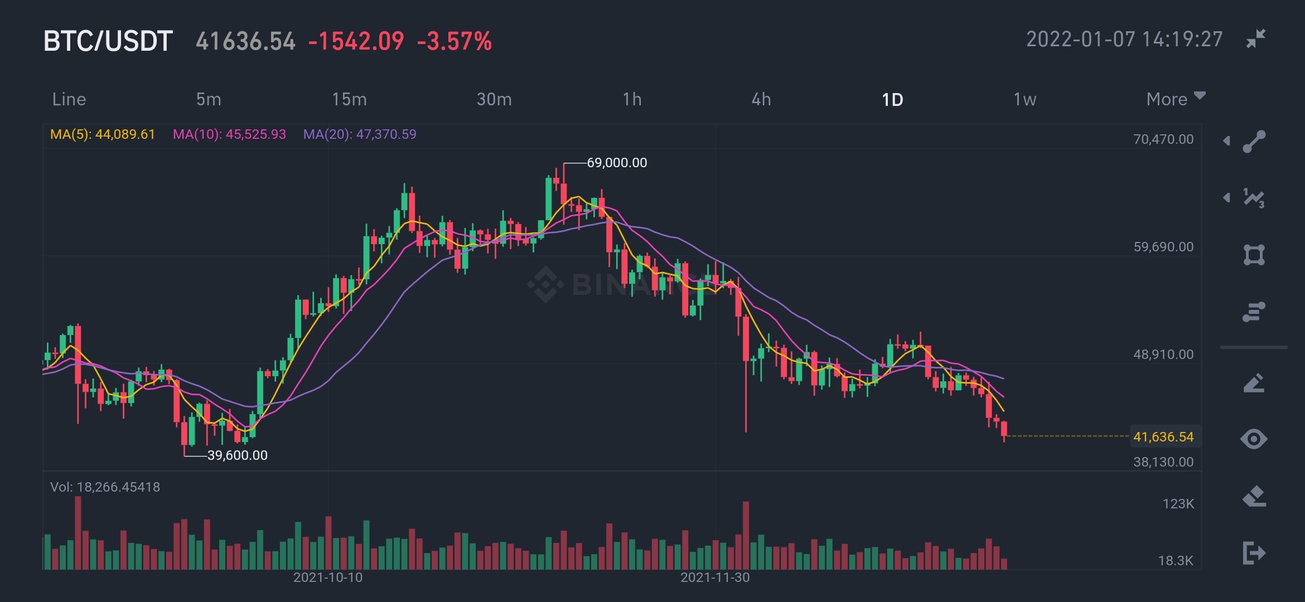Click the tall volume bar near 2021-11-30
Screen dimensions: 1305x602
point(746,535)
